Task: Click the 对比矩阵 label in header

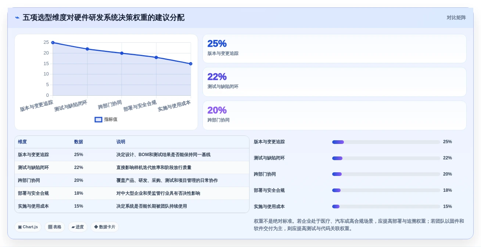Action: tap(456, 18)
